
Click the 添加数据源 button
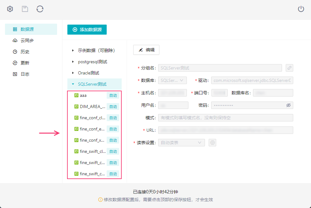(87, 30)
